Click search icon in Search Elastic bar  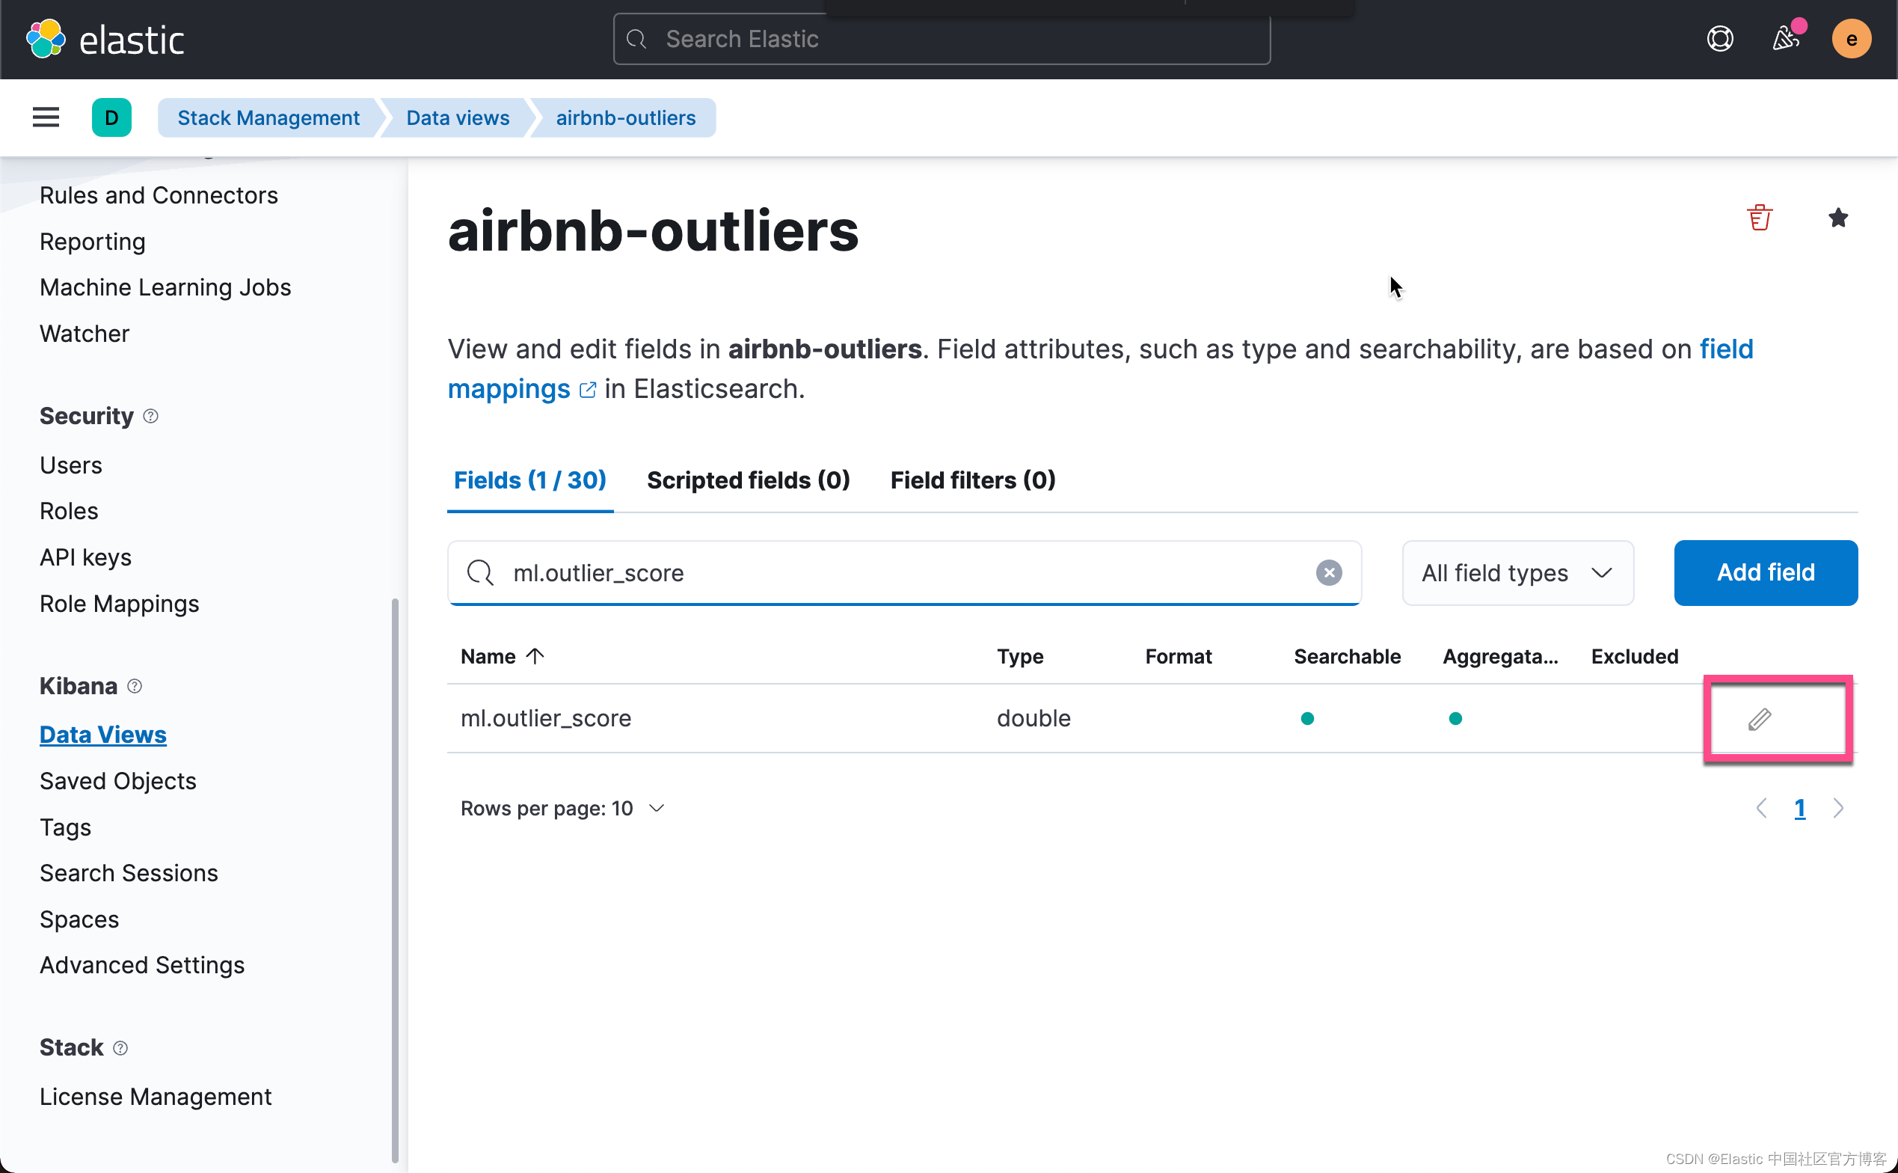click(636, 39)
